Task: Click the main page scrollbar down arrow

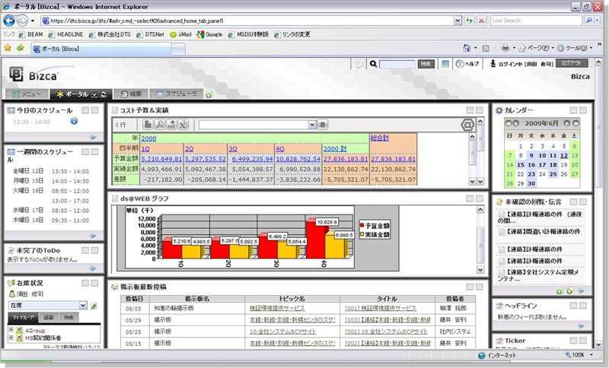Action: click(x=598, y=344)
